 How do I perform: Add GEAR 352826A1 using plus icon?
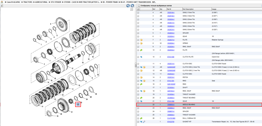138,37
